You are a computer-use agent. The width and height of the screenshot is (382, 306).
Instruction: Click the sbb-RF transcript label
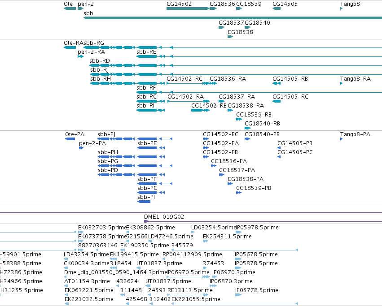click(x=146, y=88)
